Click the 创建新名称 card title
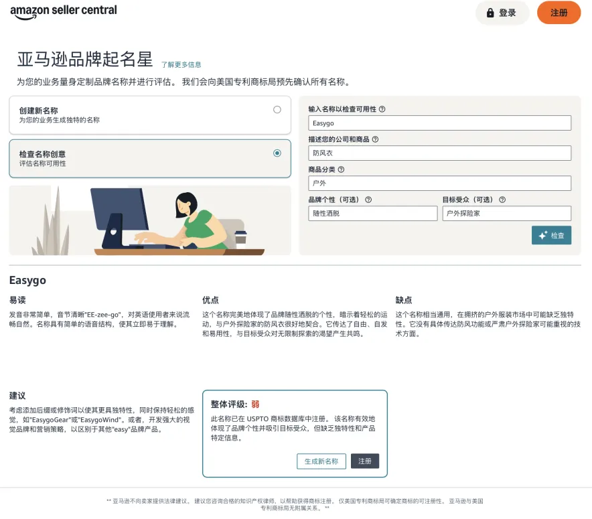Image resolution: width=592 pixels, height=519 pixels. pos(39,110)
